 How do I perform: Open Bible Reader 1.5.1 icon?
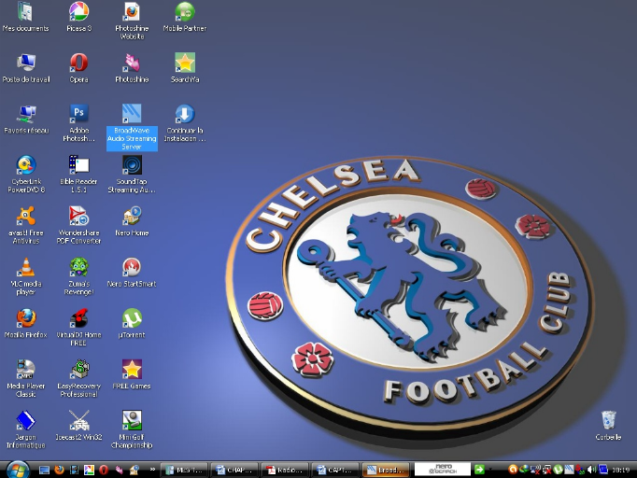pos(78,175)
